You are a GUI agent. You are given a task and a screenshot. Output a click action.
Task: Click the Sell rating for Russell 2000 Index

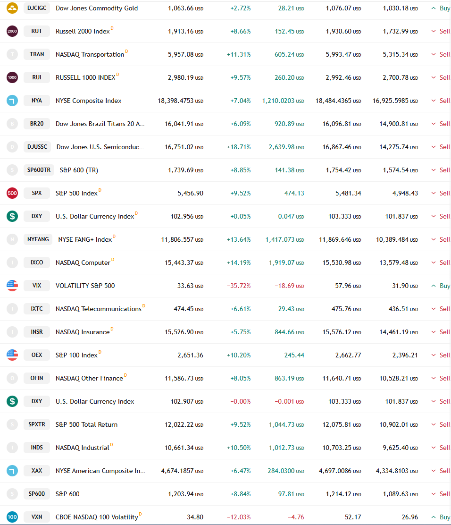click(441, 31)
